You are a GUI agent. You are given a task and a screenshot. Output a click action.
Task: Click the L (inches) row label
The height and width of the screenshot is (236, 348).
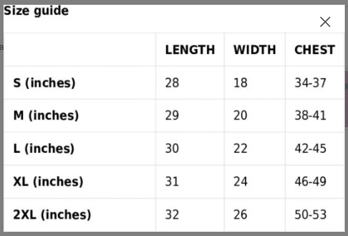coord(44,148)
